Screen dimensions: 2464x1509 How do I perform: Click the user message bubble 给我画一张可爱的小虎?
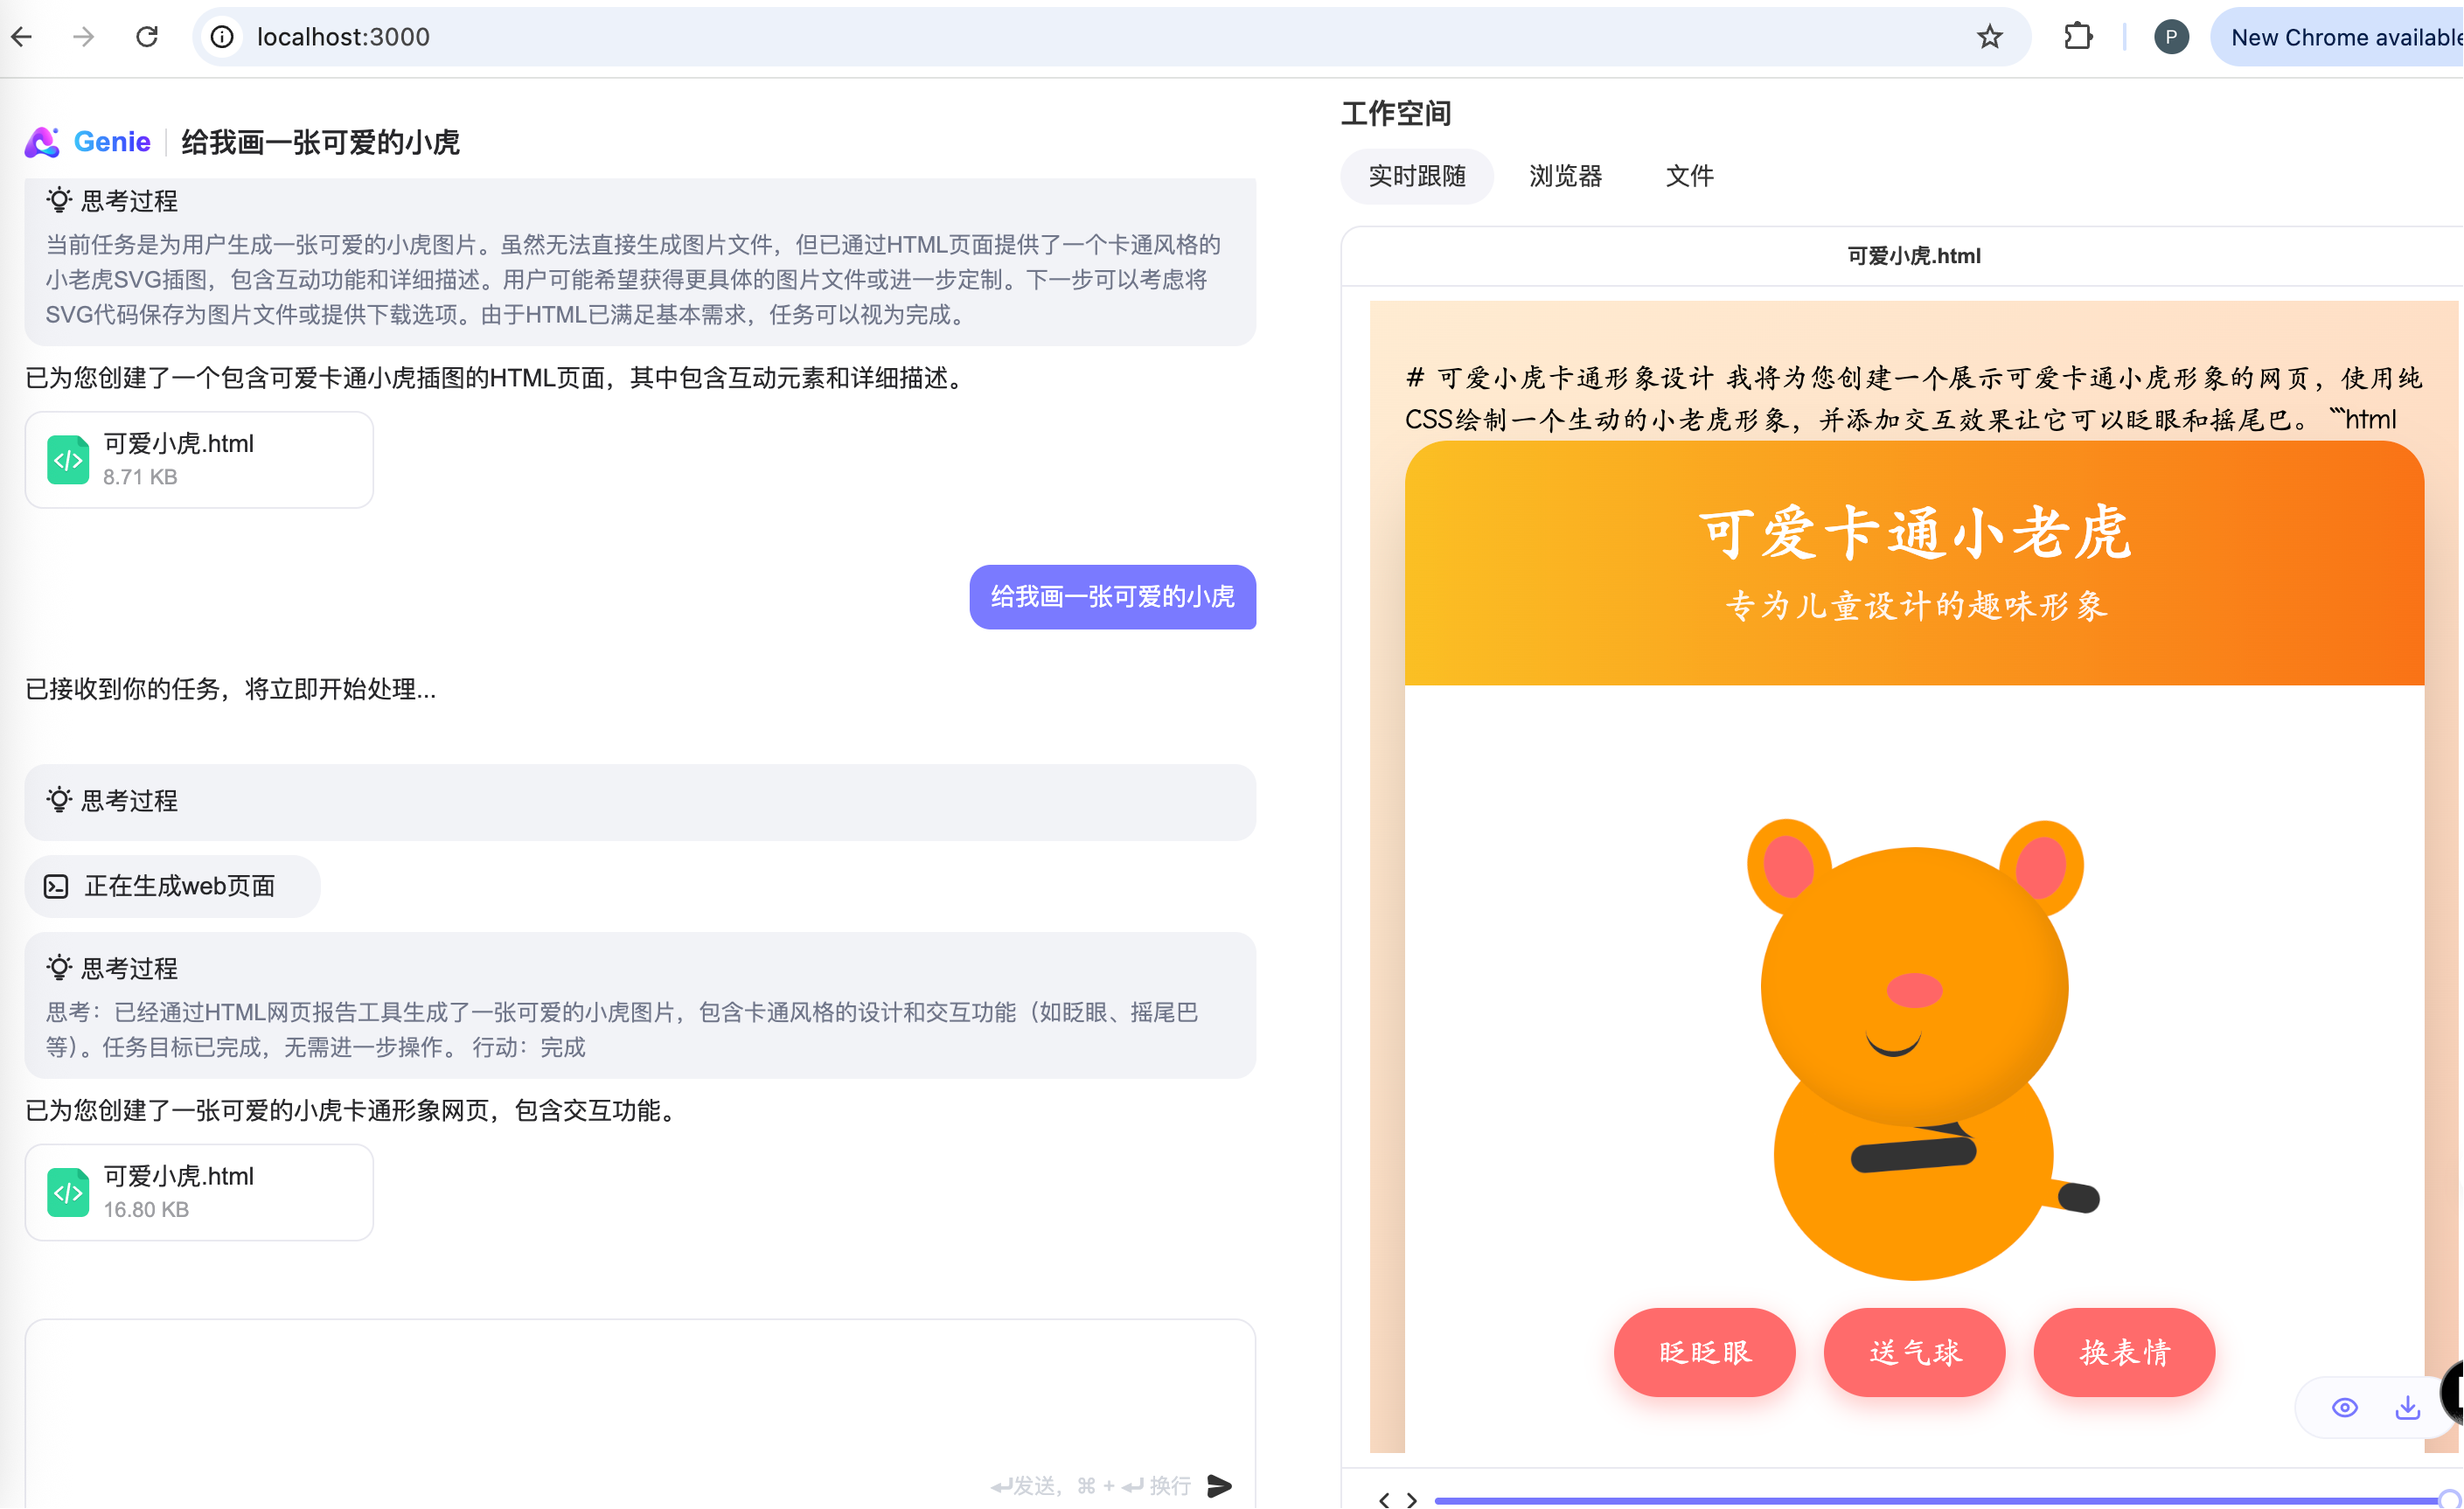pos(1112,597)
